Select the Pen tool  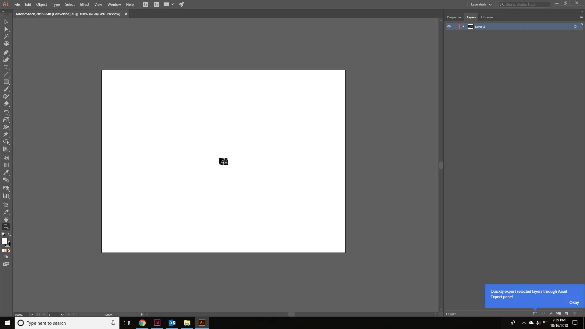point(6,52)
